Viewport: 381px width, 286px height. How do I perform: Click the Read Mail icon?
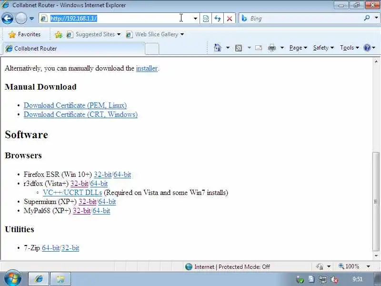click(259, 48)
